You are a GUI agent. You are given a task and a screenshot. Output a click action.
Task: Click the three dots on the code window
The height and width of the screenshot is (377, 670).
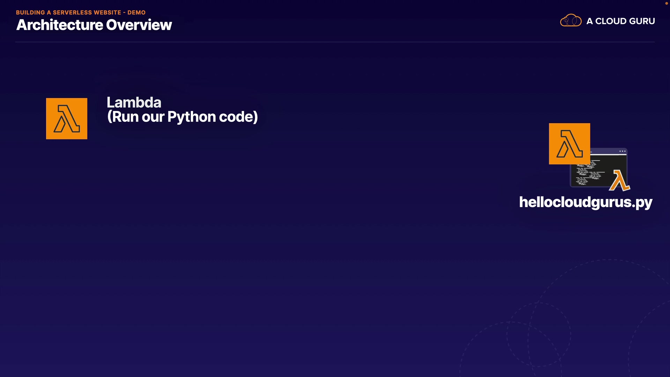tap(622, 151)
